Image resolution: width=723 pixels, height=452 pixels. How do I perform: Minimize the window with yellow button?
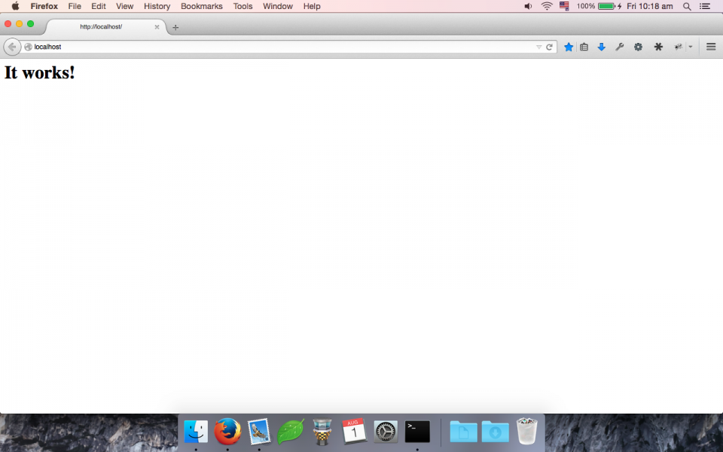point(19,24)
